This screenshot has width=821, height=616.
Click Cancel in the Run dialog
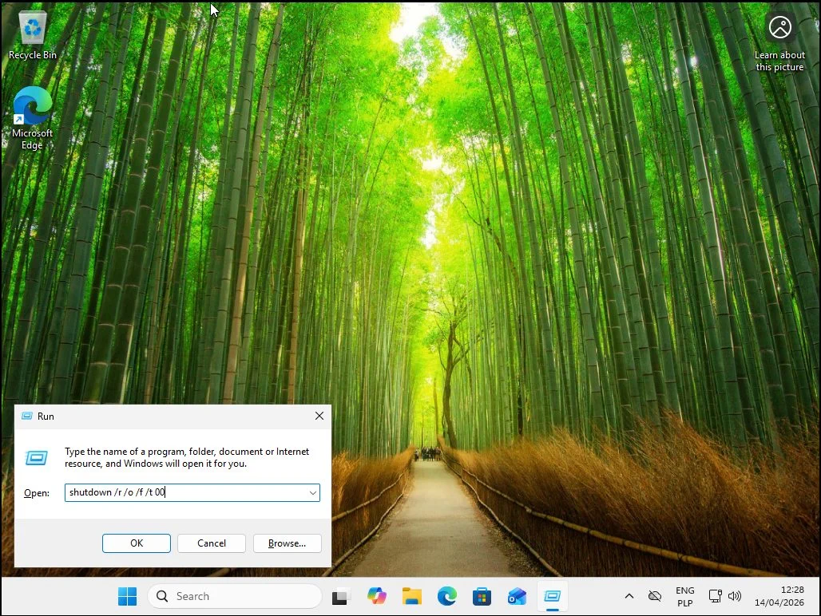[x=212, y=543]
